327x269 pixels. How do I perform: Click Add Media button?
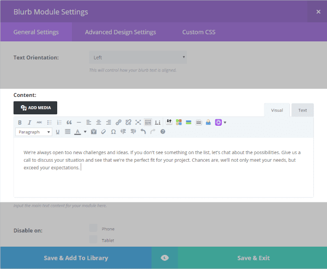tap(35, 108)
